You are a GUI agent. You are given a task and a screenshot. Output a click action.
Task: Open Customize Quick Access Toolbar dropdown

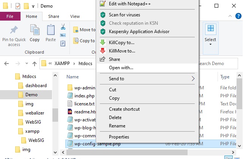[x=33, y=6]
